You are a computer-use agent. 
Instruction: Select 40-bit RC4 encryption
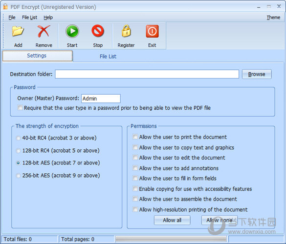pyautogui.click(x=18, y=138)
